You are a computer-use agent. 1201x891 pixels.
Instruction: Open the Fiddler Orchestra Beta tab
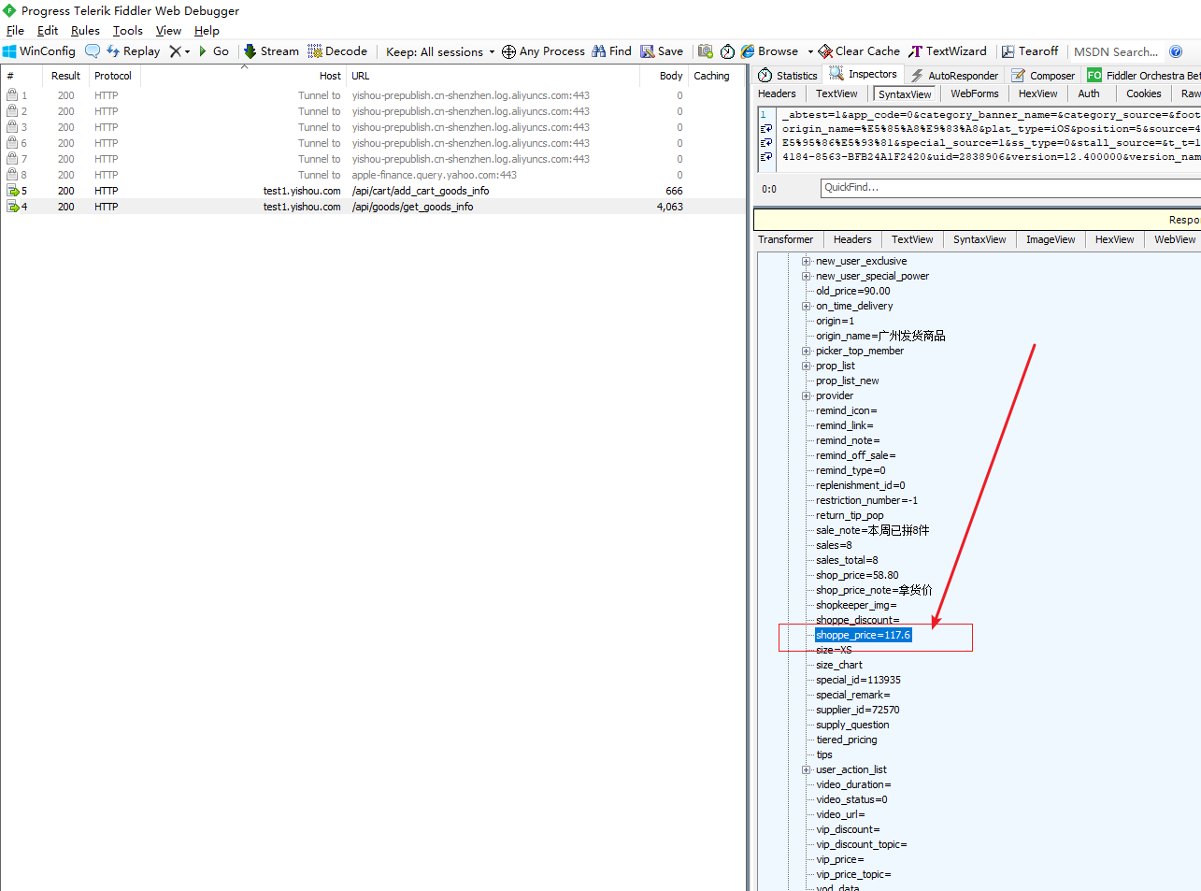[1143, 75]
